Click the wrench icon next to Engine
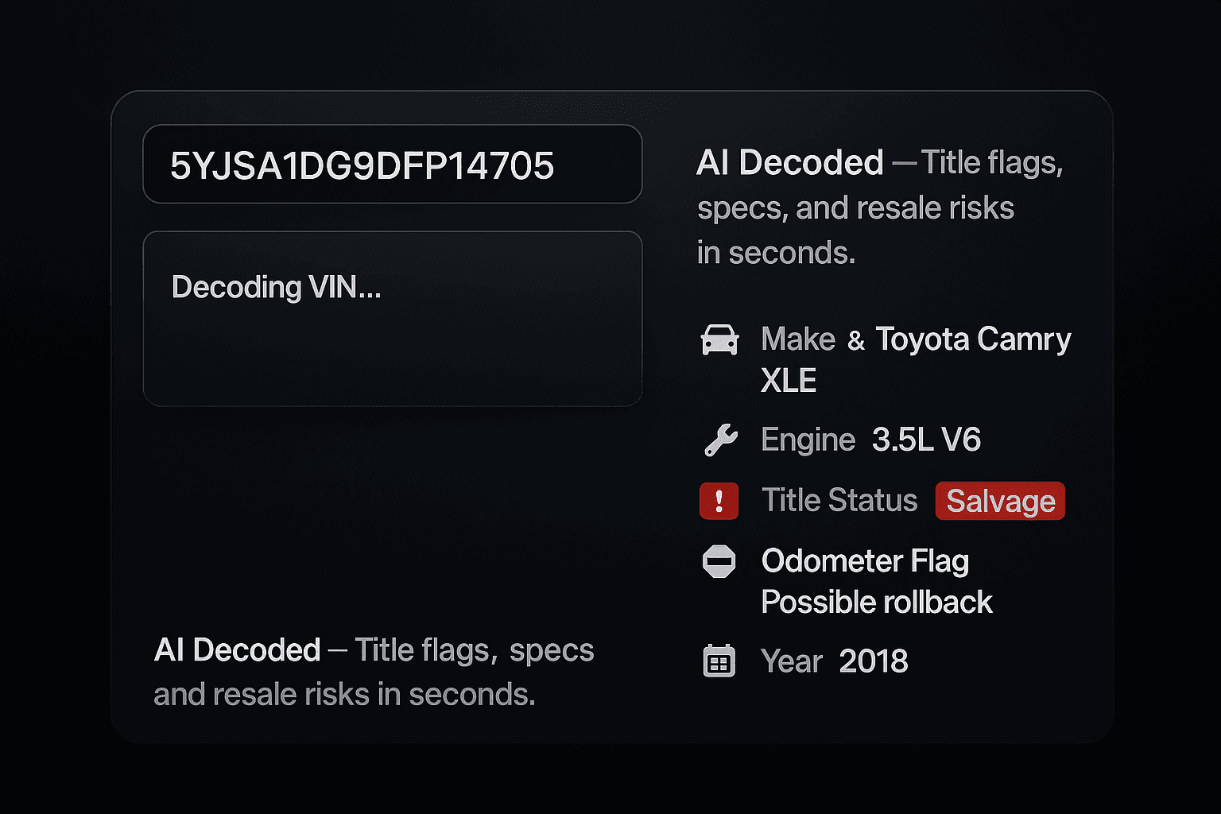The width and height of the screenshot is (1221, 814). (x=720, y=440)
